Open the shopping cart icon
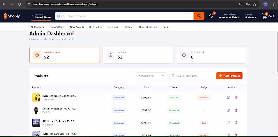Image resolution: width=278 pixels, height=137 pixels. (x=264, y=16)
